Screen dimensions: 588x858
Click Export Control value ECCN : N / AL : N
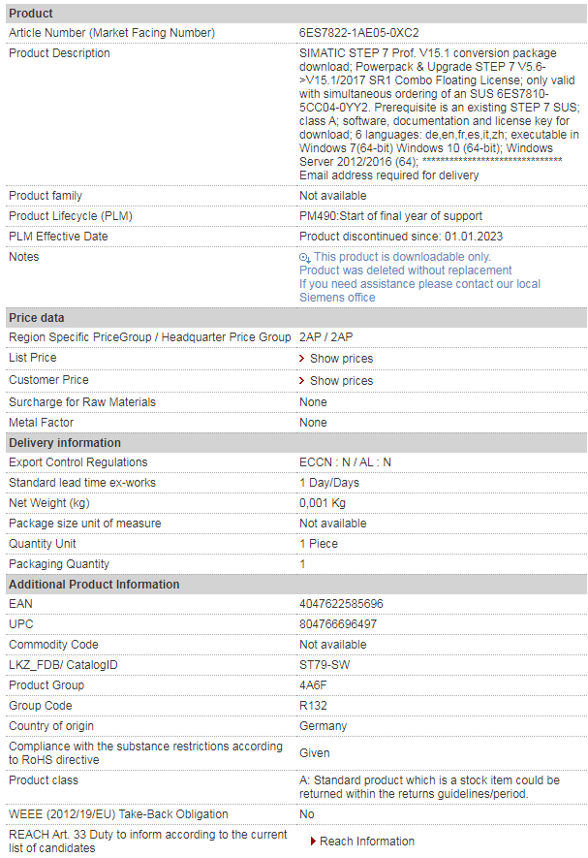[345, 462]
